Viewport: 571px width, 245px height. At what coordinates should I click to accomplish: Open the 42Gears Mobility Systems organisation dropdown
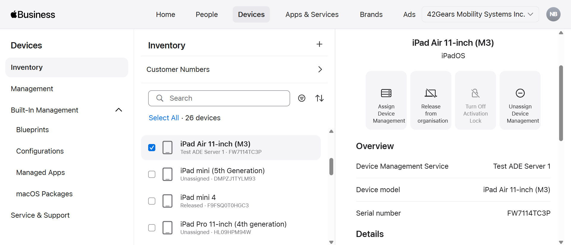(x=480, y=14)
